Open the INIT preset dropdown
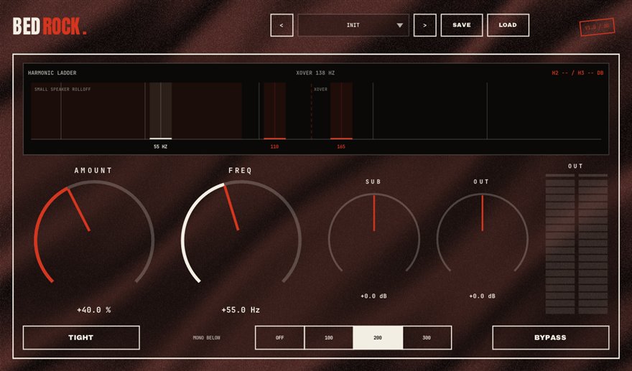This screenshot has width=632, height=371. 353,25
